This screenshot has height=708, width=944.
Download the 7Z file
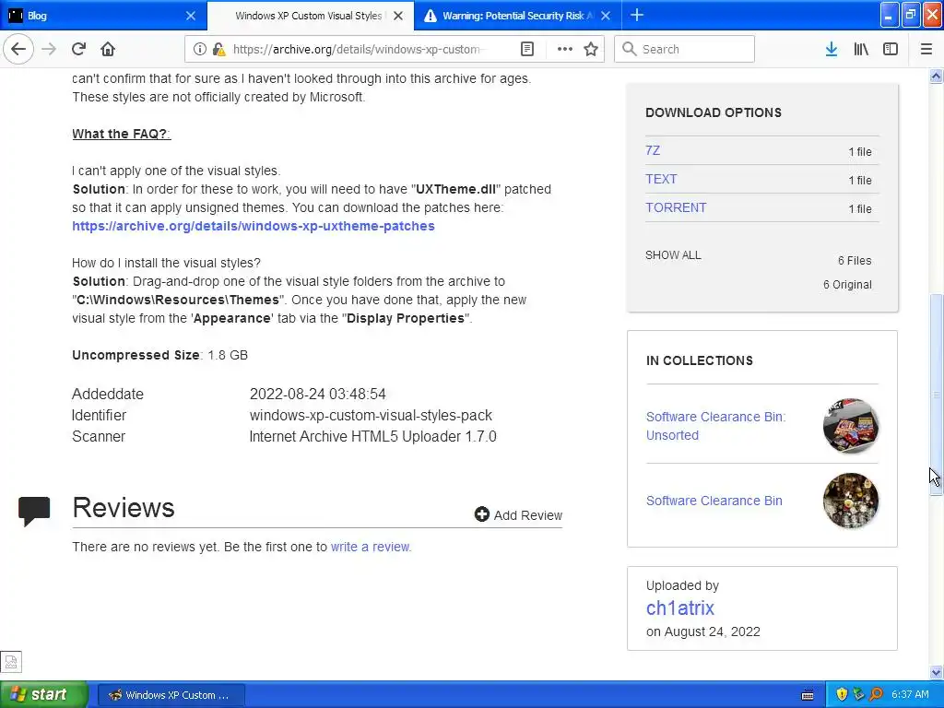pyautogui.click(x=653, y=150)
